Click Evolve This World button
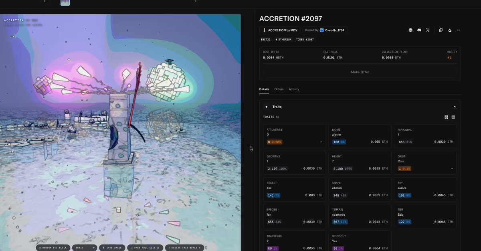Screen dimensions: 481x251 pos(184,248)
